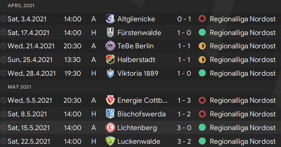This screenshot has width=281, height=147.
Task: Open the Lichtenberg 3 - 0 match result
Action: 184,128
